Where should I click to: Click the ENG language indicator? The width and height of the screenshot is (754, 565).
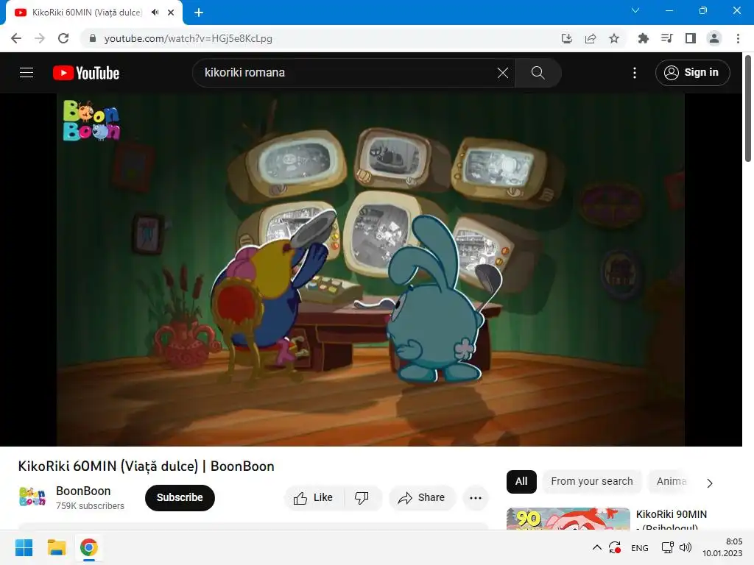tap(640, 547)
